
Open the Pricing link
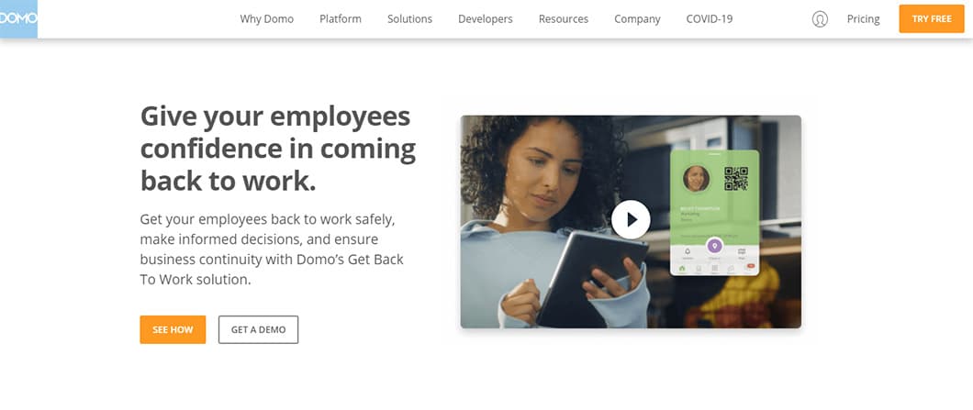tap(863, 19)
